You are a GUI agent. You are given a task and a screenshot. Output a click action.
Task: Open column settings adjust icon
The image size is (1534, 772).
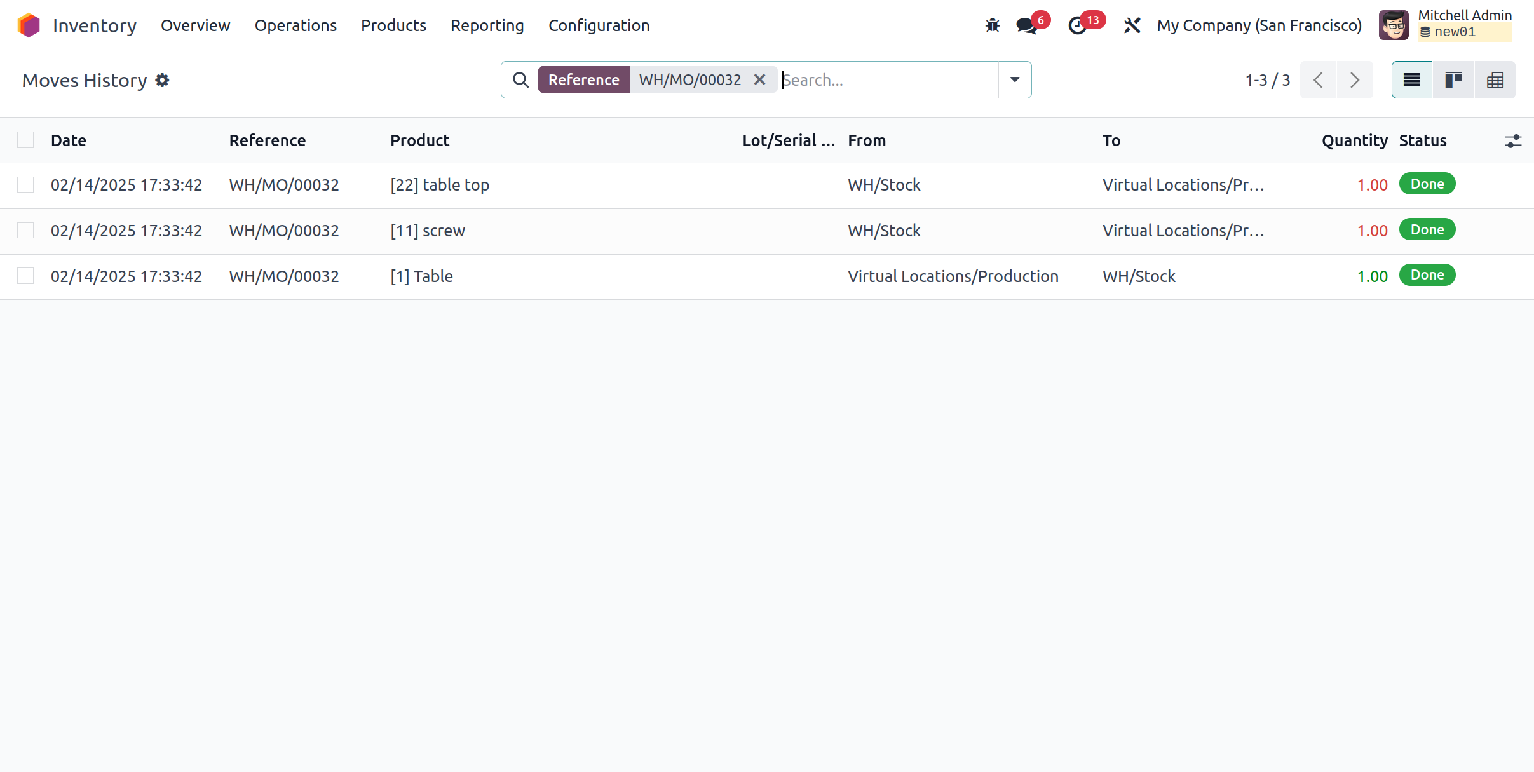[x=1513, y=140]
